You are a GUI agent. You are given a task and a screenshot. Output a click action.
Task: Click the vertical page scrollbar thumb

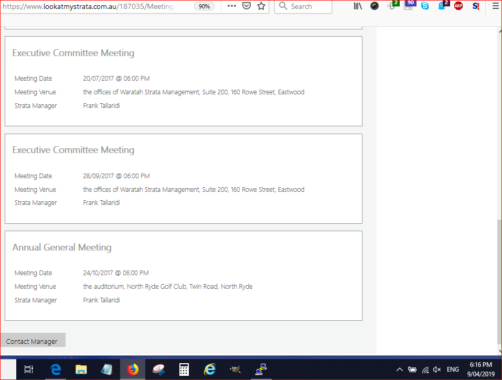[x=499, y=281]
